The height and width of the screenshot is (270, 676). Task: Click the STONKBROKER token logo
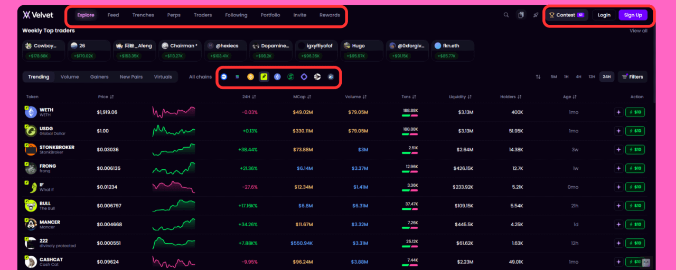click(31, 149)
